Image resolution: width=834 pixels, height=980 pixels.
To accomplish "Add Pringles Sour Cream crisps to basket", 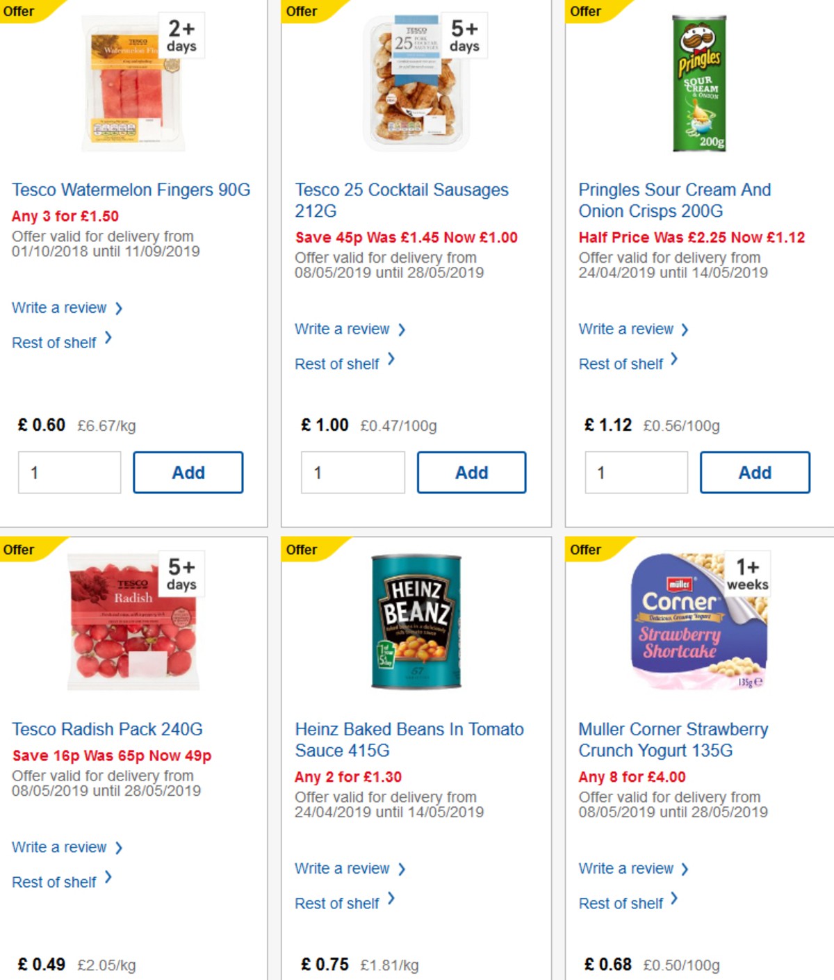I will (x=755, y=472).
